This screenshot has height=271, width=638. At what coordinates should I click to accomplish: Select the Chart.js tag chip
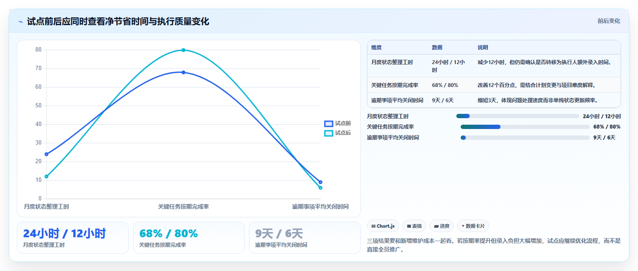coord(383,226)
